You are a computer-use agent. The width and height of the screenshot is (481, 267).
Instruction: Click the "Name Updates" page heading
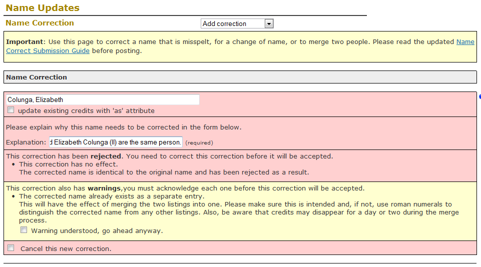(43, 8)
